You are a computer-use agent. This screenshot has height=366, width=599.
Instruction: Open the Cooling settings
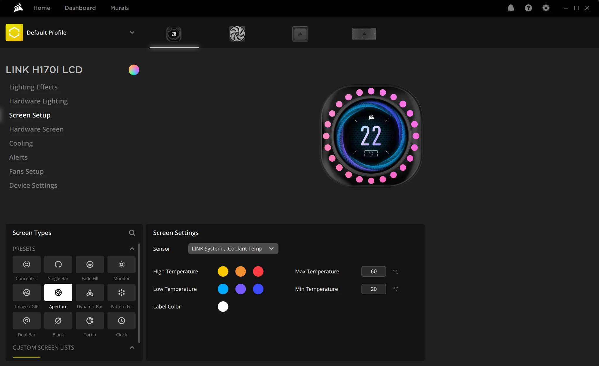[x=21, y=143]
